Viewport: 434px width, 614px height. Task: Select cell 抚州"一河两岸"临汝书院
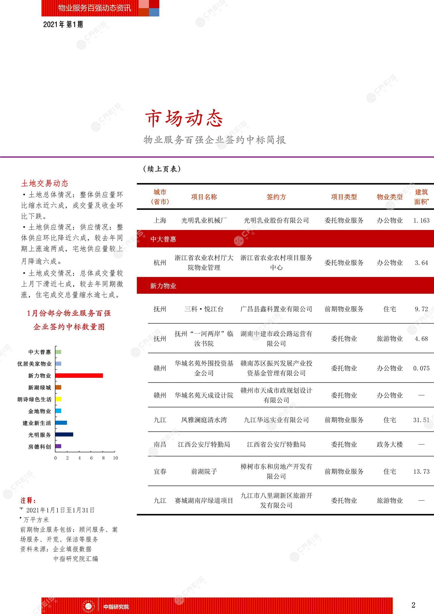pyautogui.click(x=204, y=339)
